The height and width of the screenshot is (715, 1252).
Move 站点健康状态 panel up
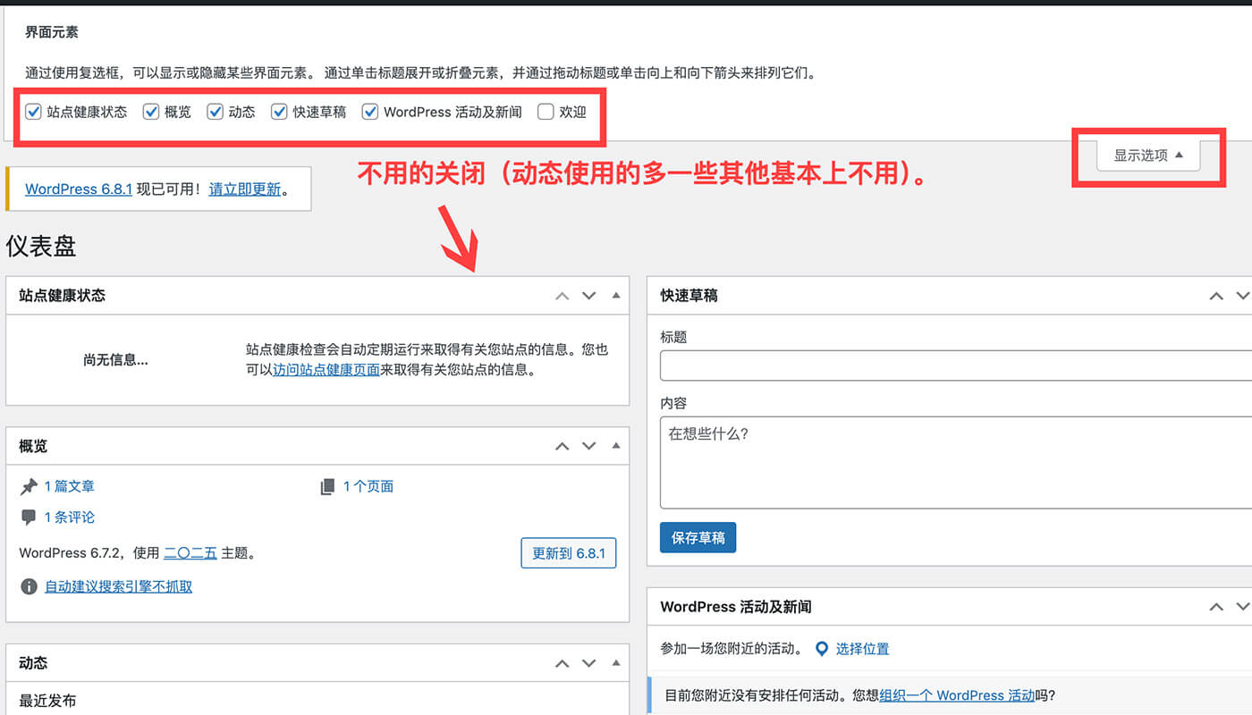pos(562,296)
